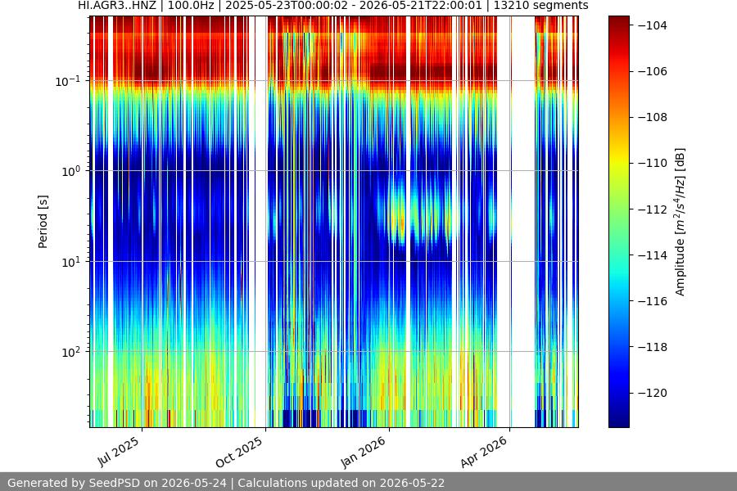Click the 10⁰ period tick label
This screenshot has width=737, height=491.
point(71,171)
